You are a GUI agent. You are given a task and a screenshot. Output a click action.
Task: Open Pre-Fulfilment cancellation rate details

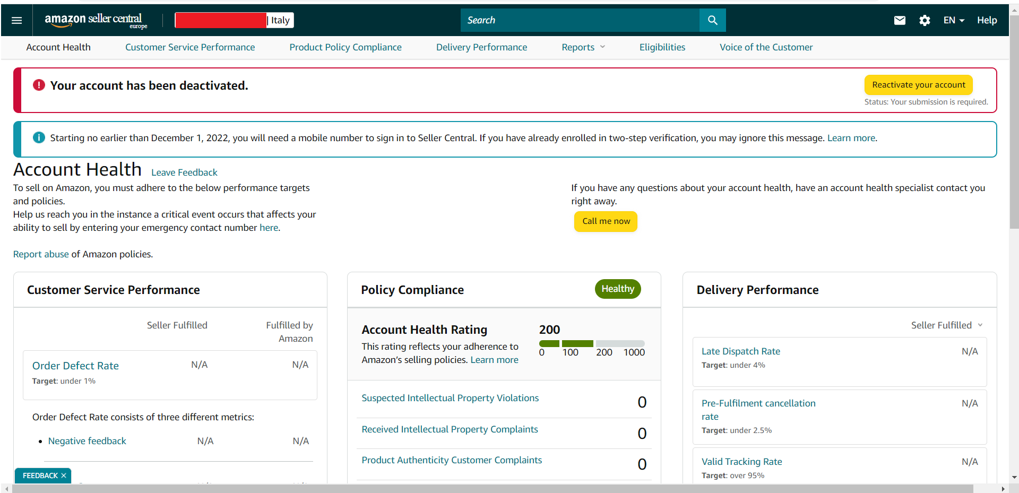758,410
